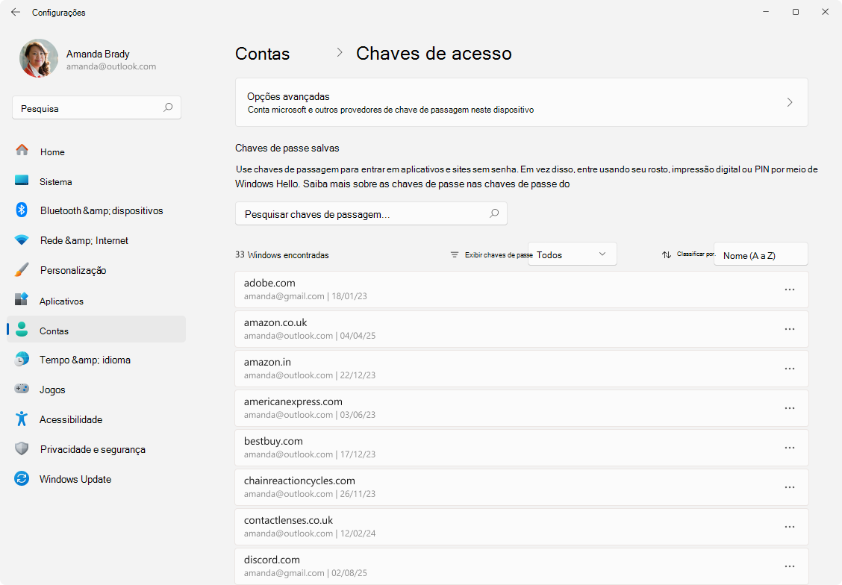Click Amanda Brady profile picture
The image size is (842, 585).
pos(39,58)
